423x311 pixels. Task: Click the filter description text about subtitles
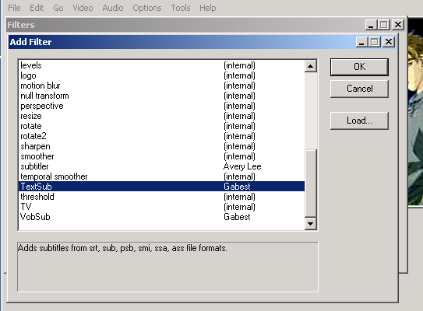[122, 248]
